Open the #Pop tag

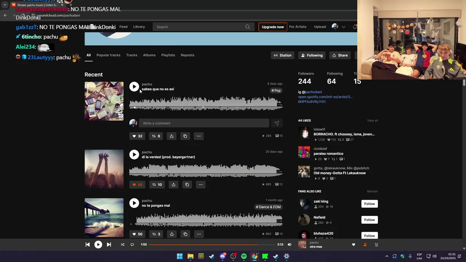(x=276, y=91)
